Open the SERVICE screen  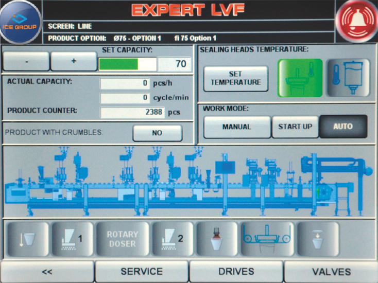point(142,272)
